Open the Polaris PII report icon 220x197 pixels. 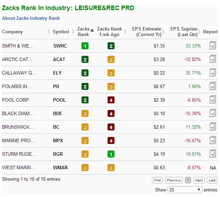[x=213, y=86]
